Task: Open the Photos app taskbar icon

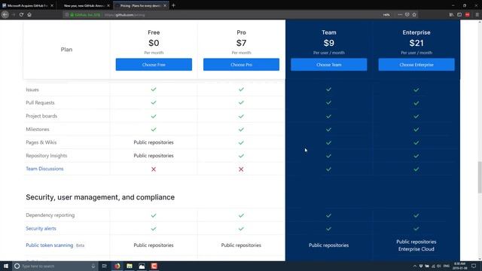Action: click(142, 266)
